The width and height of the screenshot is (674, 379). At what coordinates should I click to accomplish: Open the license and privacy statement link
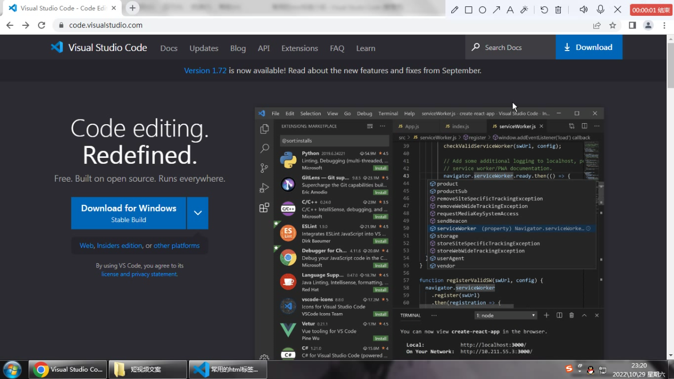point(139,274)
